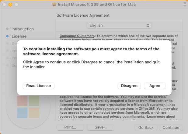This screenshot has height=134, width=188.
Task: Click the 'Install Microsoft 365 and Office for Mac' title
Action: [97, 5]
